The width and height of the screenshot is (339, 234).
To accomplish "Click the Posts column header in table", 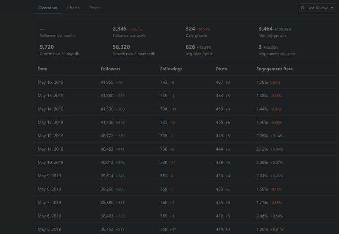I will [222, 69].
